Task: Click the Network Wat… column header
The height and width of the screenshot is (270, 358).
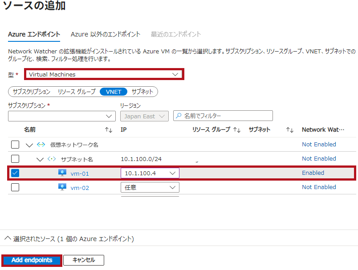Action: (x=323, y=130)
